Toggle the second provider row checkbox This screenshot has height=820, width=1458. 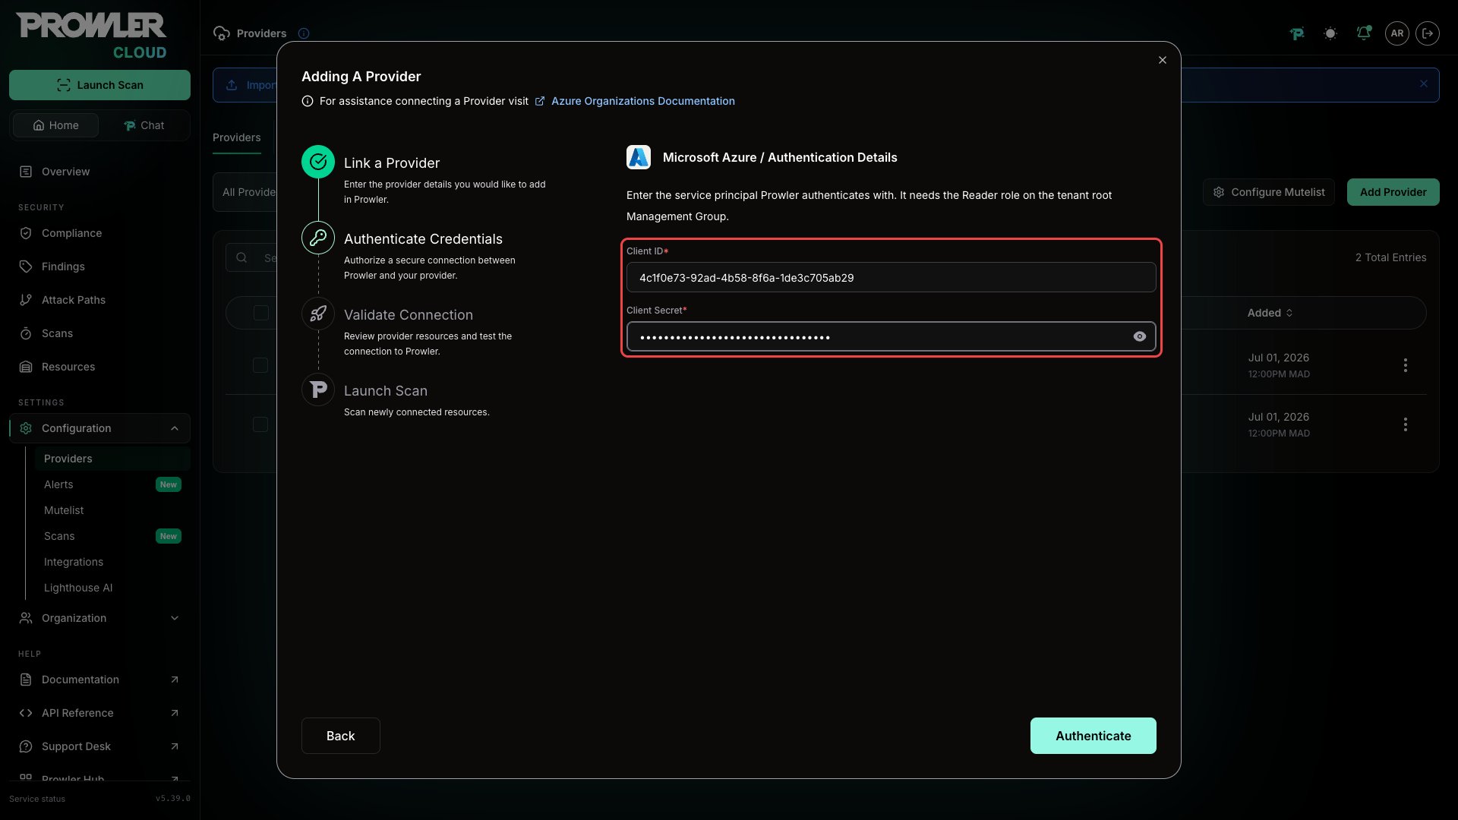(x=260, y=424)
